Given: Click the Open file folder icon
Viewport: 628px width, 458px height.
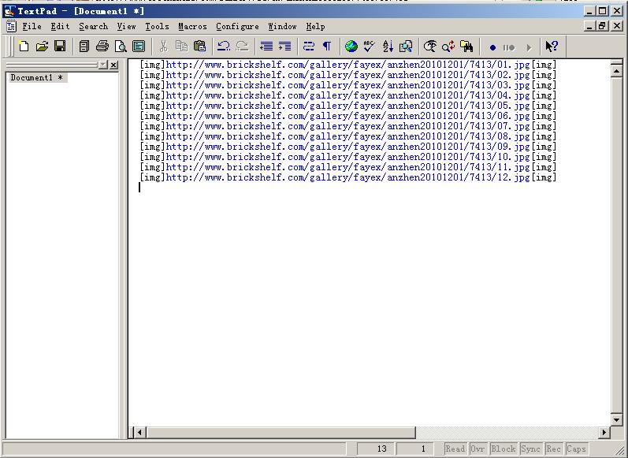Looking at the screenshot, I should pyautogui.click(x=42, y=47).
